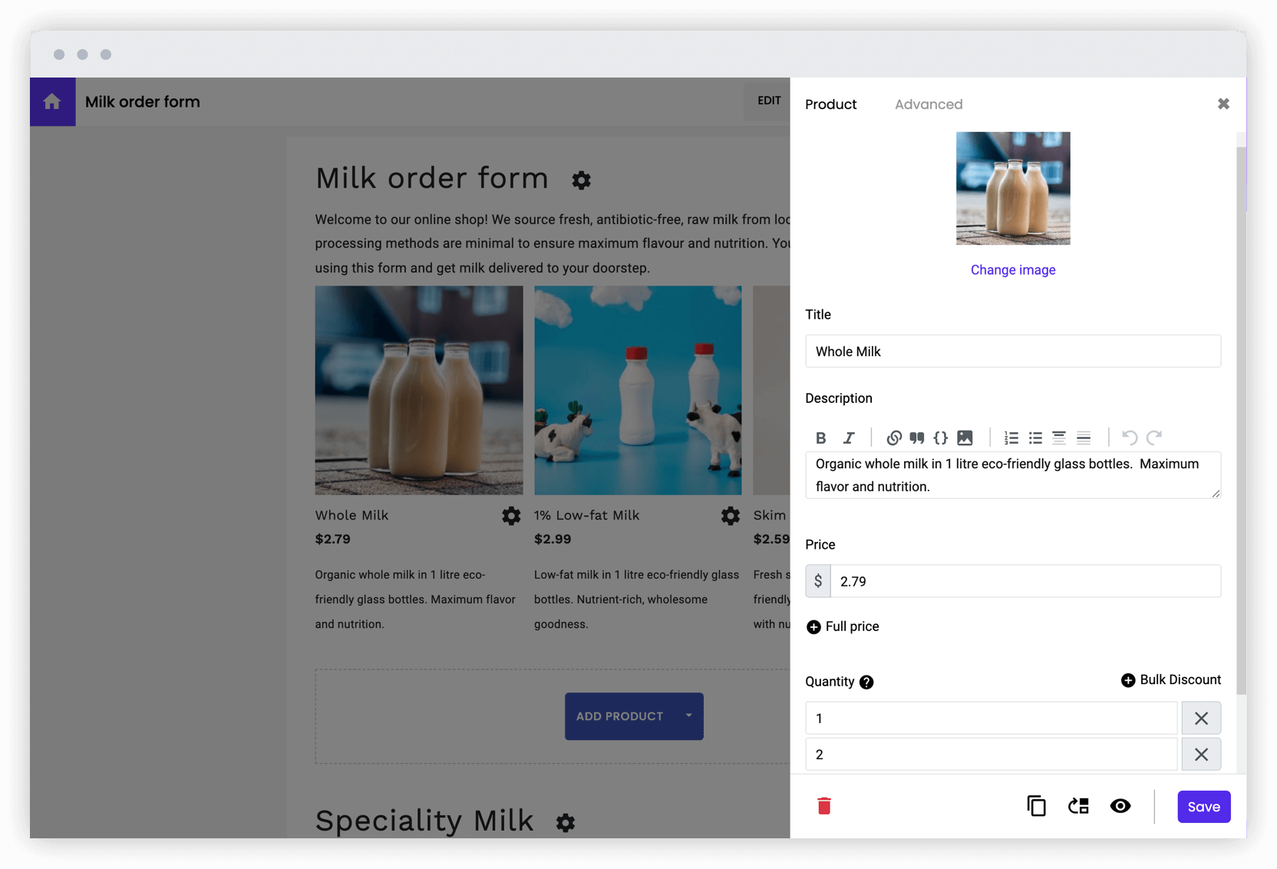Toggle bold formatting in the description
The height and width of the screenshot is (869, 1277).
[821, 438]
